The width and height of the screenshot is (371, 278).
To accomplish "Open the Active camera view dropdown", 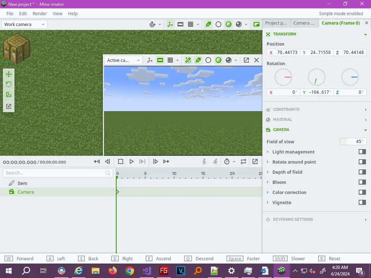I will [x=123, y=60].
